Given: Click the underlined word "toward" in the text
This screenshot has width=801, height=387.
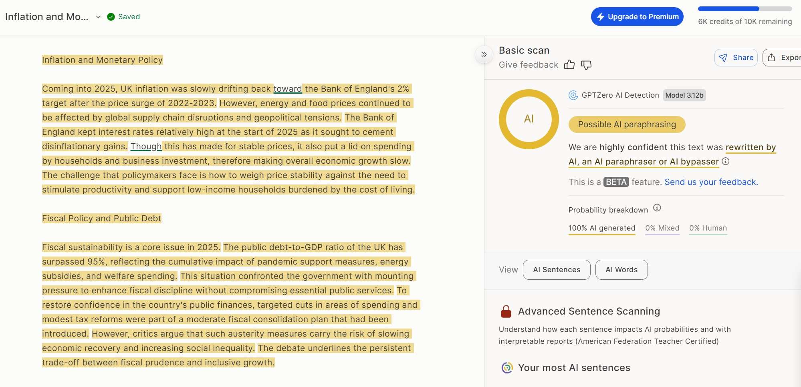Looking at the screenshot, I should [x=287, y=89].
